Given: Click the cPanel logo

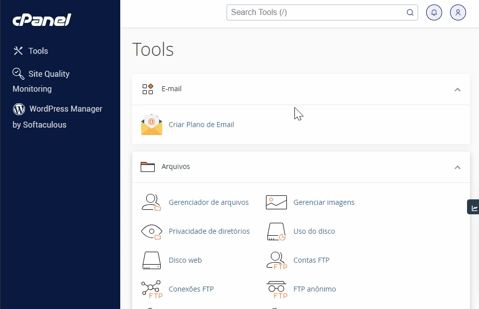Looking at the screenshot, I should pos(42,20).
